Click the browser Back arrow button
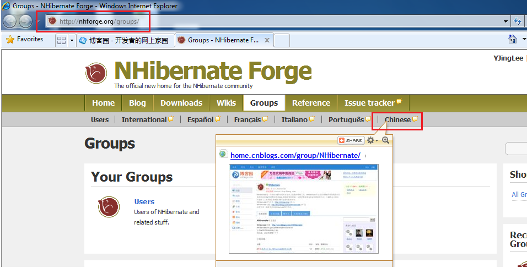The width and height of the screenshot is (527, 268). tap(9, 21)
